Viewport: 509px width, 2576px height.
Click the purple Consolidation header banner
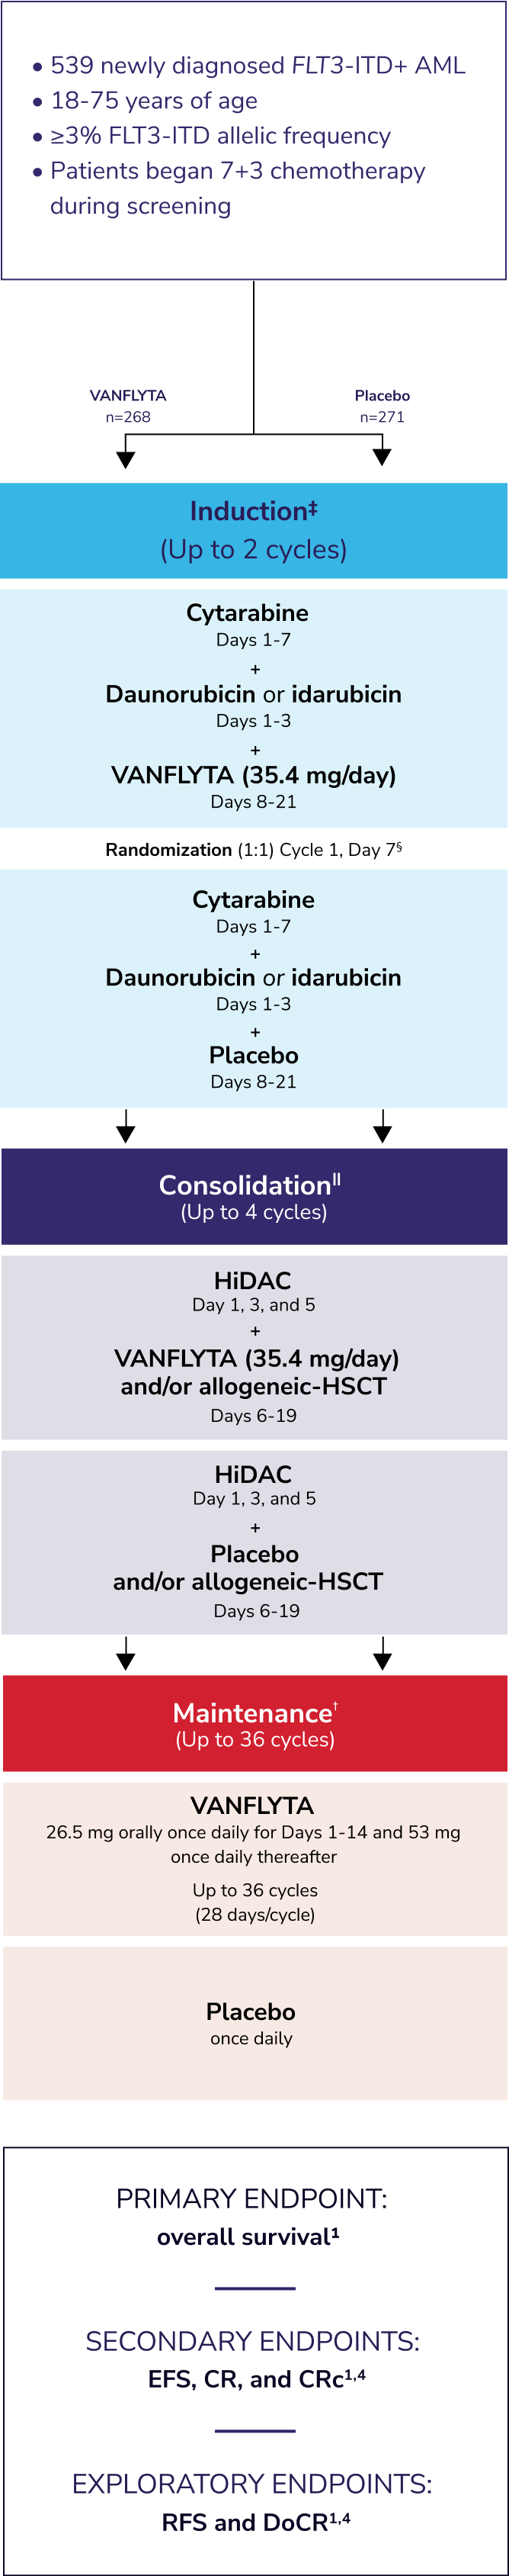click(x=254, y=1196)
